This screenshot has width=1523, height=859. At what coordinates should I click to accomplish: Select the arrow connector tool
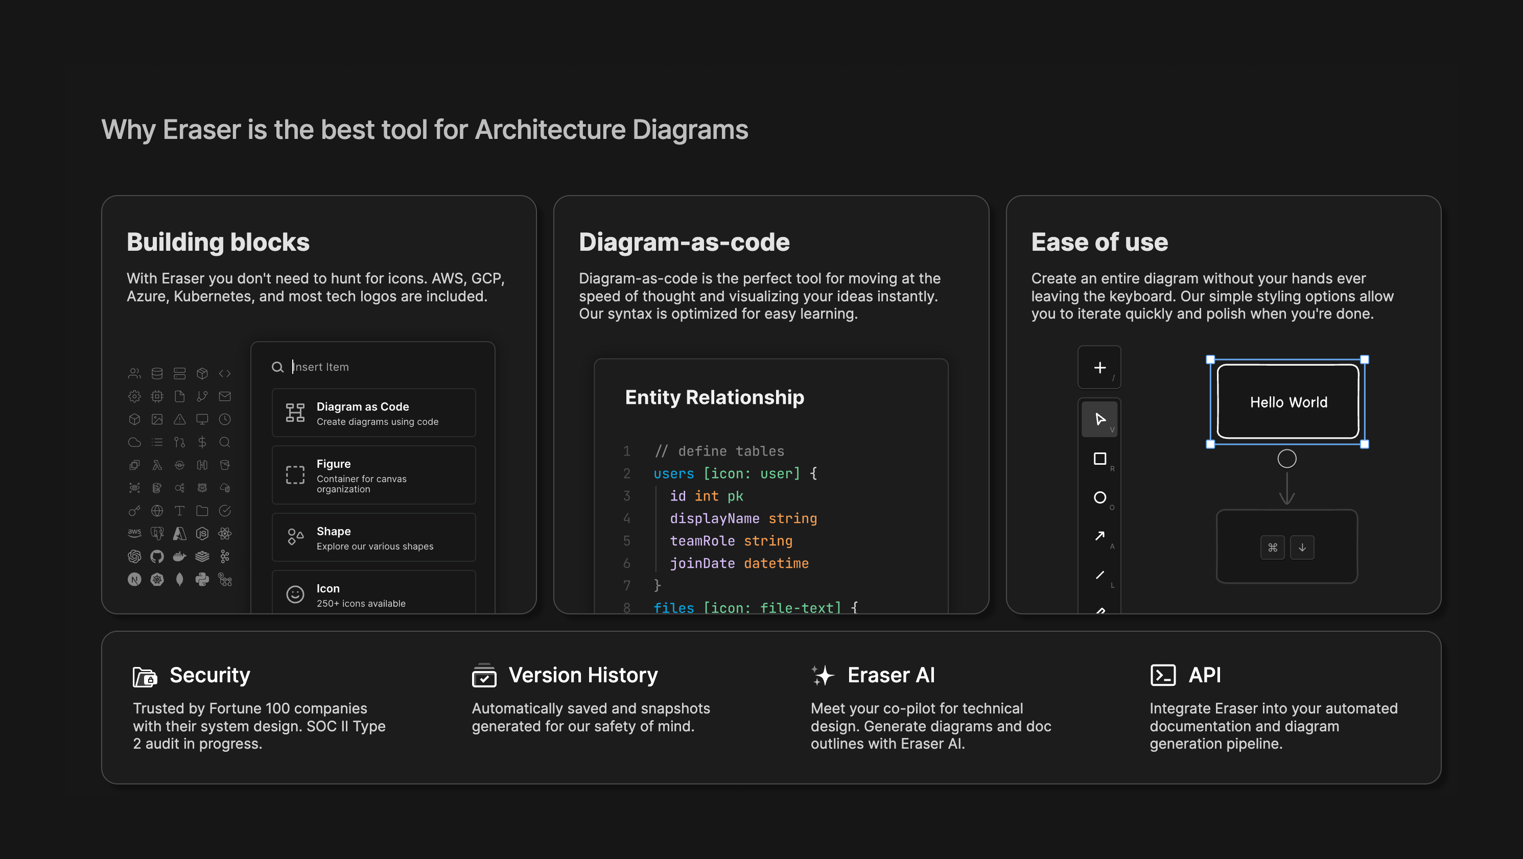coord(1099,536)
